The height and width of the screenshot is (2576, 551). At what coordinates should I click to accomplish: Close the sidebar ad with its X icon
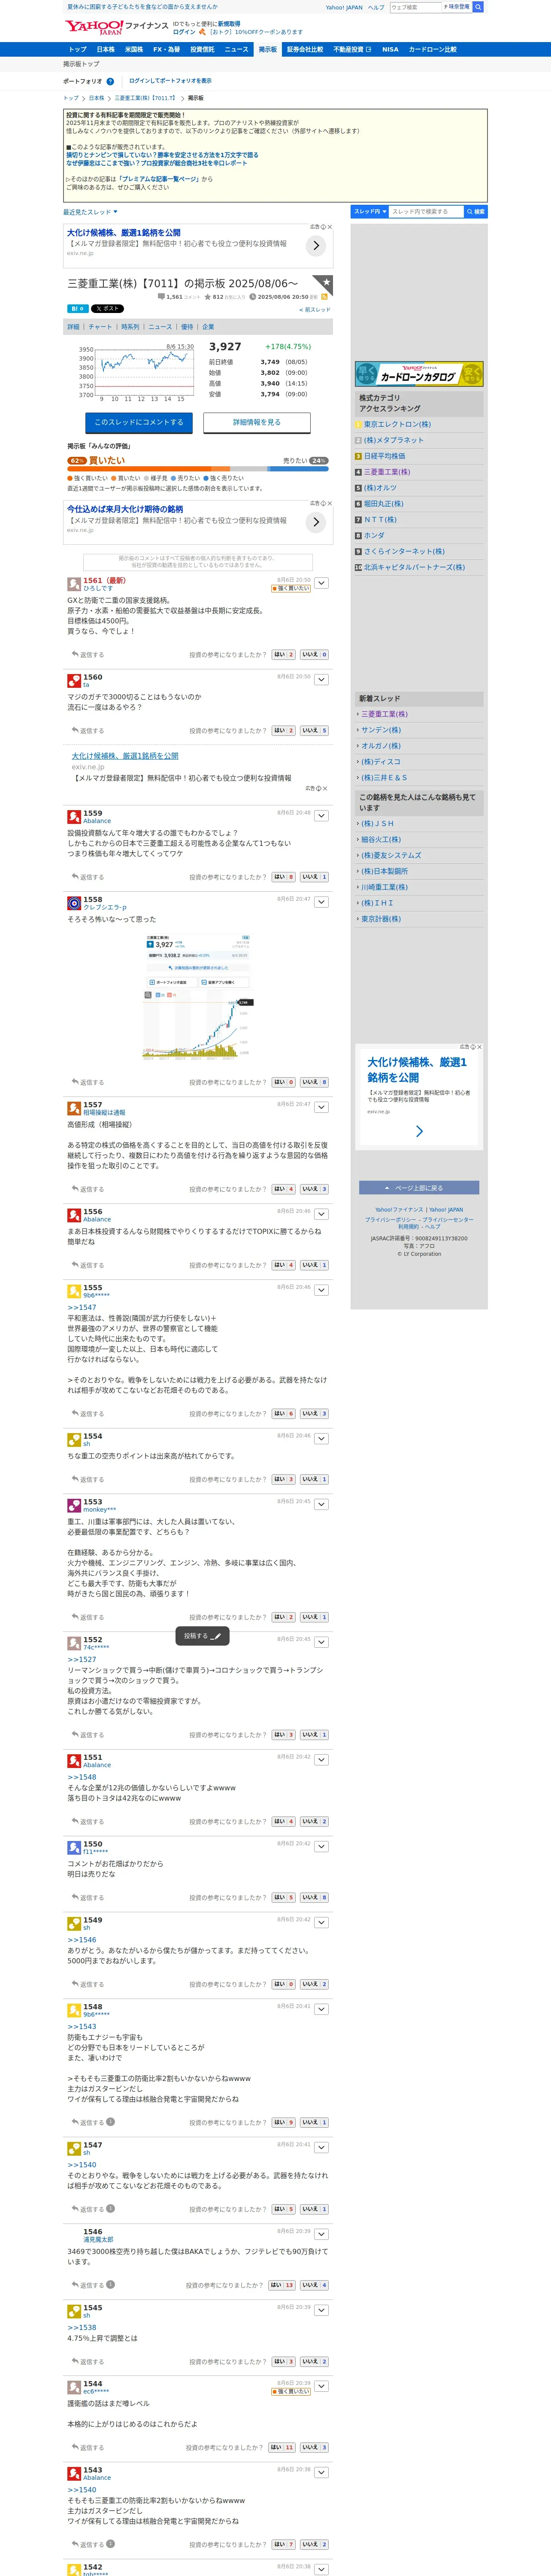click(479, 1047)
